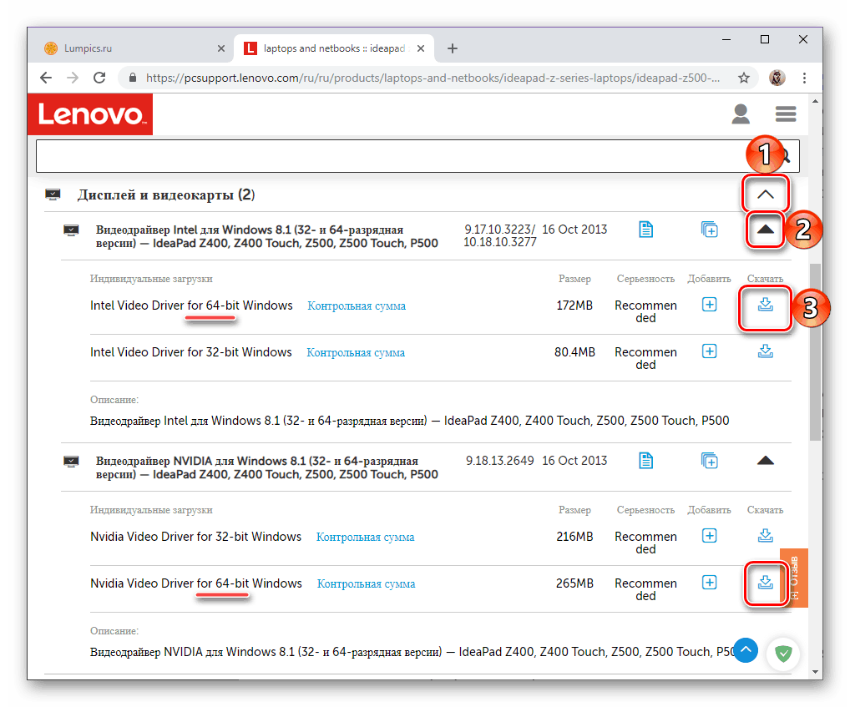Reload the page with the refresh icon
850x707 pixels.
[x=100, y=77]
